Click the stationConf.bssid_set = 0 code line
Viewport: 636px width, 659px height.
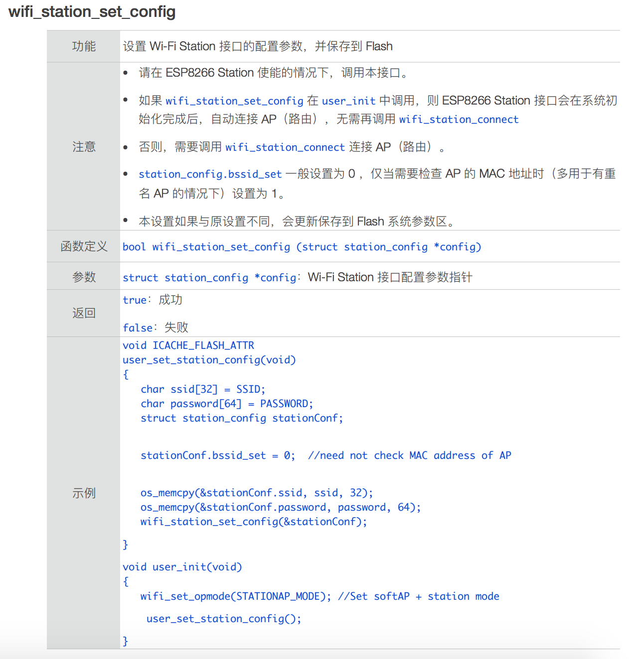coord(218,455)
